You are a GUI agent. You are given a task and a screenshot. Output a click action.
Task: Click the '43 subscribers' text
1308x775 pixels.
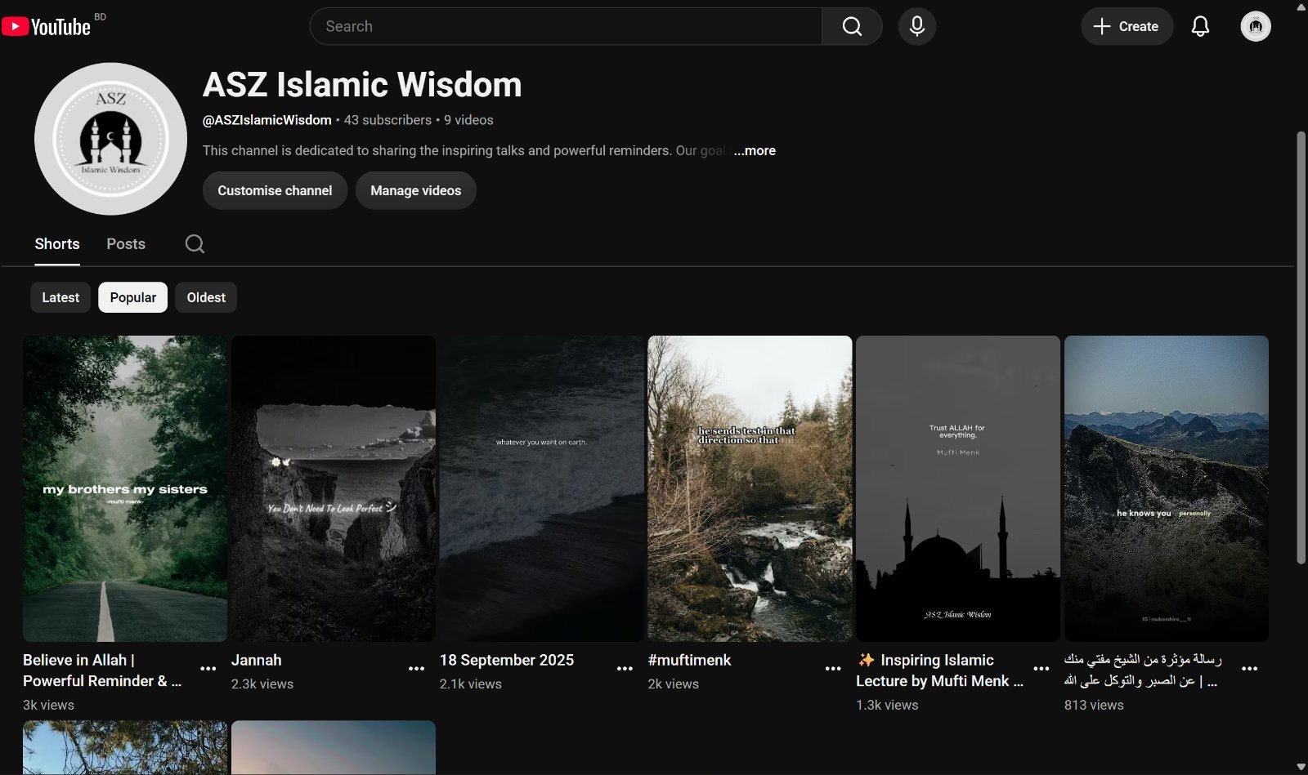point(387,120)
